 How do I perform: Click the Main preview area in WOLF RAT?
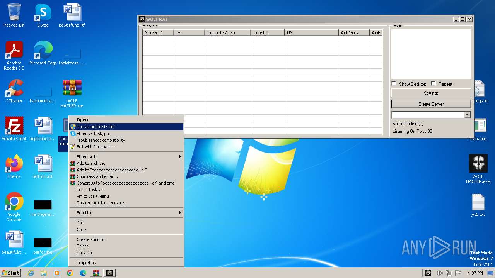pyautogui.click(x=431, y=54)
